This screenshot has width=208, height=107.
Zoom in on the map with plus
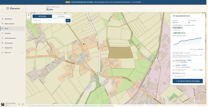coord(29,15)
